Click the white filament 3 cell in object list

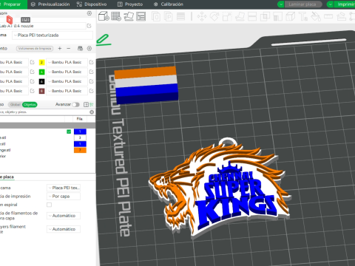(x=80, y=137)
